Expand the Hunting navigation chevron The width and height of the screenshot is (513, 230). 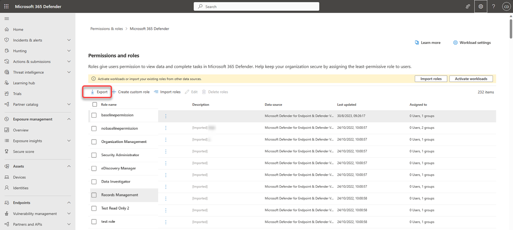tap(69, 51)
